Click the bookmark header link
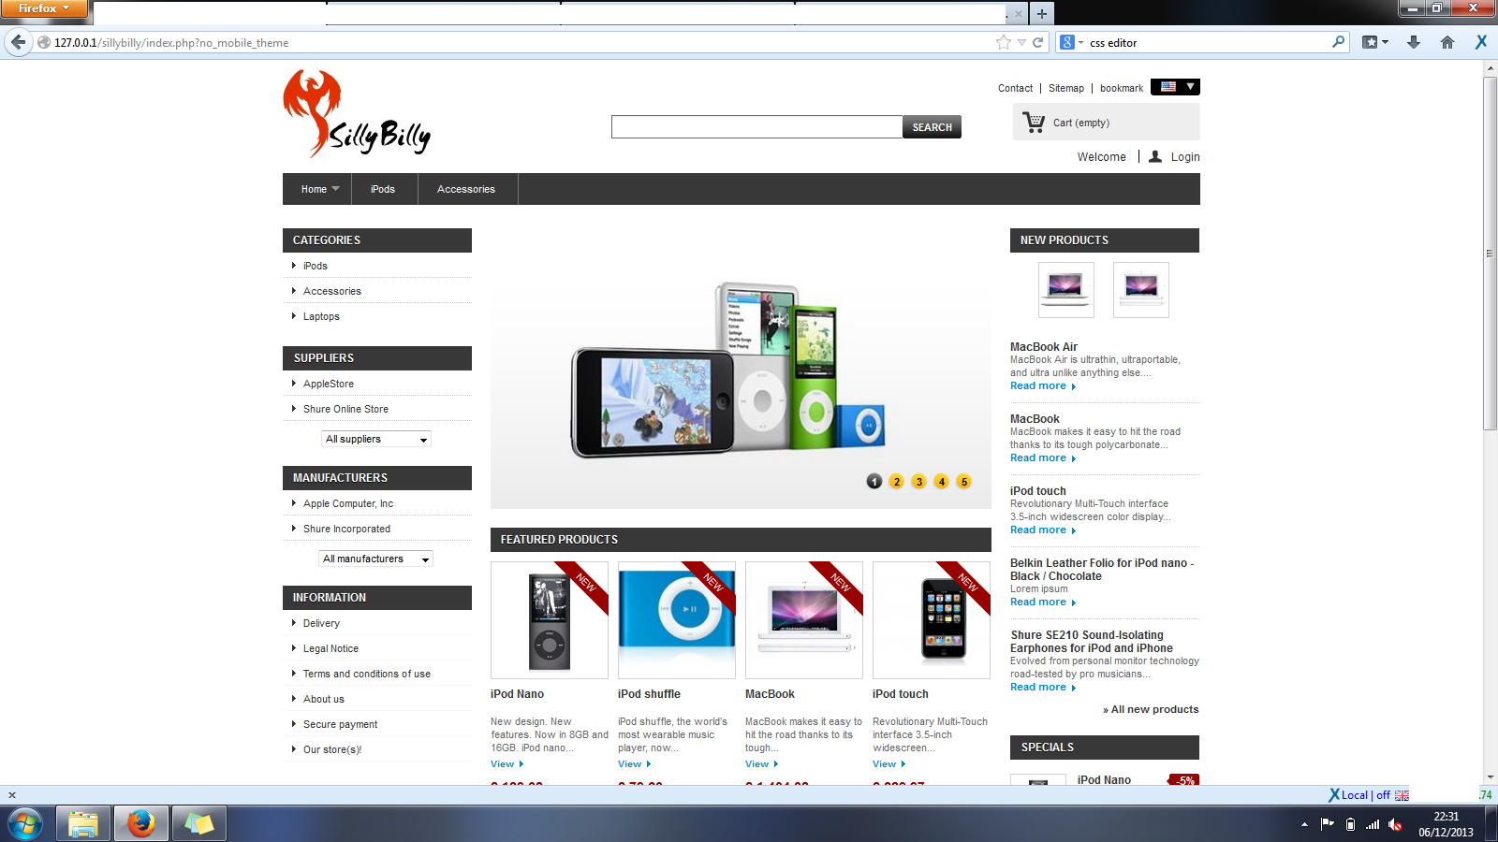 pos(1122,88)
